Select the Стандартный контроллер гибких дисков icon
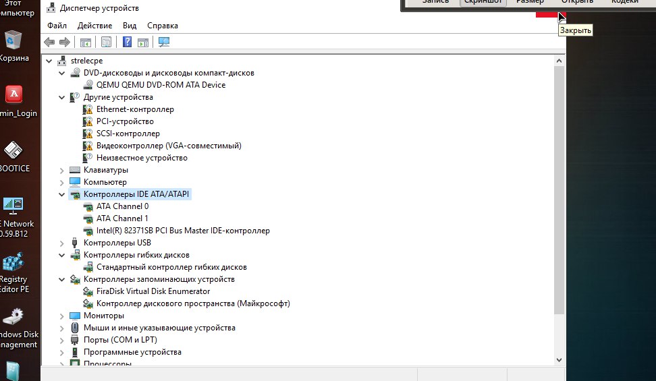This screenshot has height=381, width=656. point(88,267)
